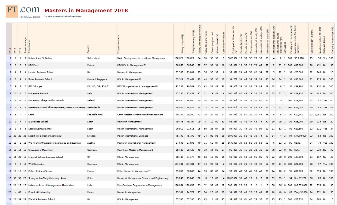Click Master of Management Science and Engineering
337x205 pixels.
(143, 178)
